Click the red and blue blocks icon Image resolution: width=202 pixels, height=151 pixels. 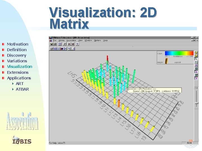pyautogui.click(x=62, y=49)
